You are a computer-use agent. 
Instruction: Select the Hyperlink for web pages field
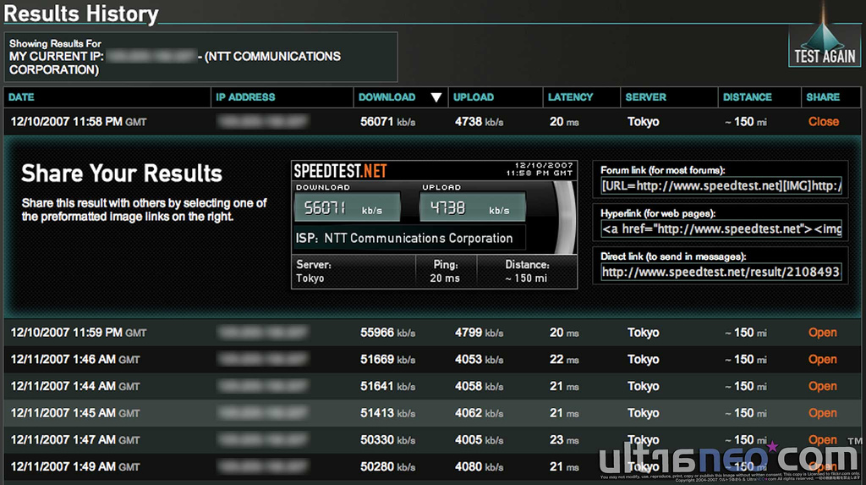[x=721, y=229]
